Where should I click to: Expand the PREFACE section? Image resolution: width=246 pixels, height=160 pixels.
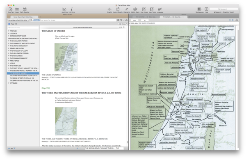click(x=9, y=31)
